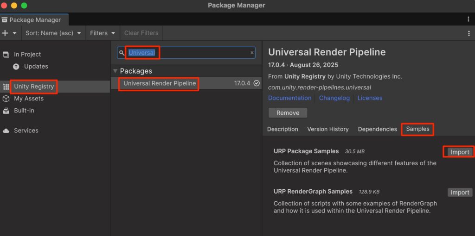The height and width of the screenshot is (236, 475).
Task: Open the tab bar kebab menu
Action: tap(469, 19)
